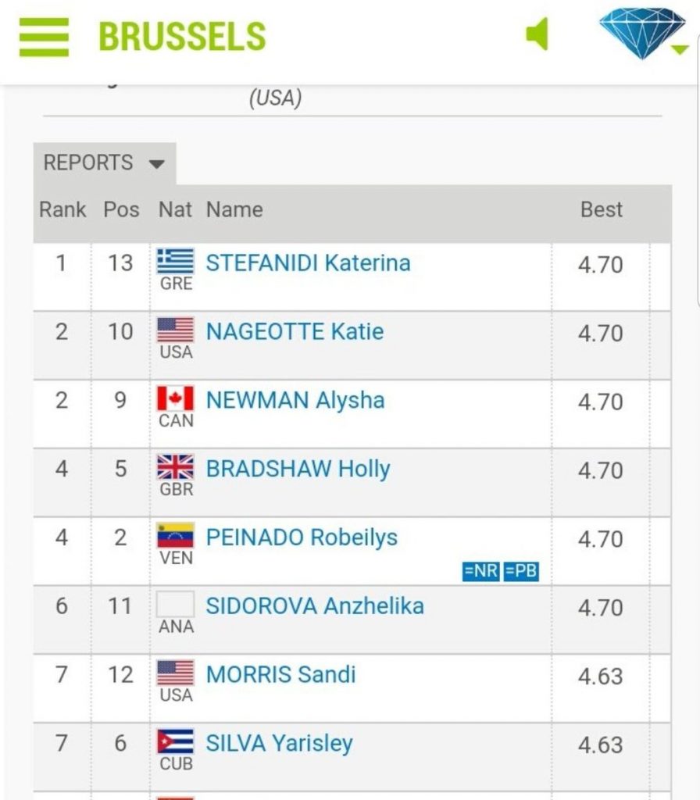This screenshot has width=700, height=800.
Task: Open SIDOROVA Anzhelika's profile
Action: (315, 605)
